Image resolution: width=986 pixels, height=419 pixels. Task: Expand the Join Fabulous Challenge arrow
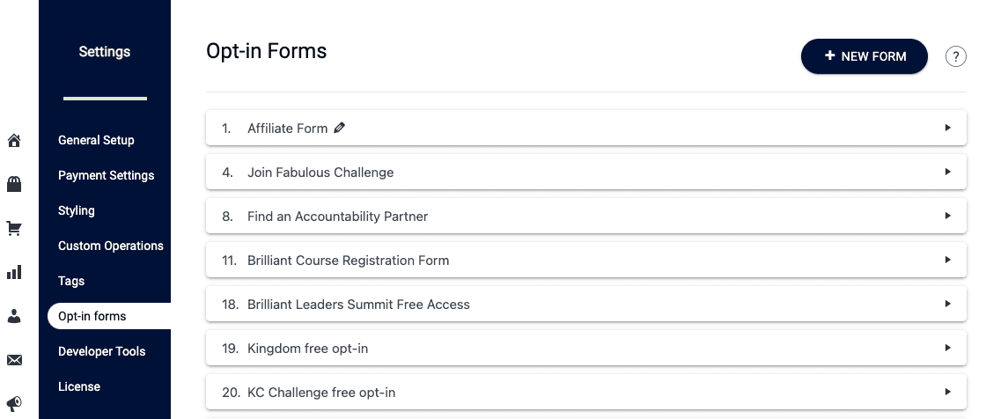click(x=947, y=172)
